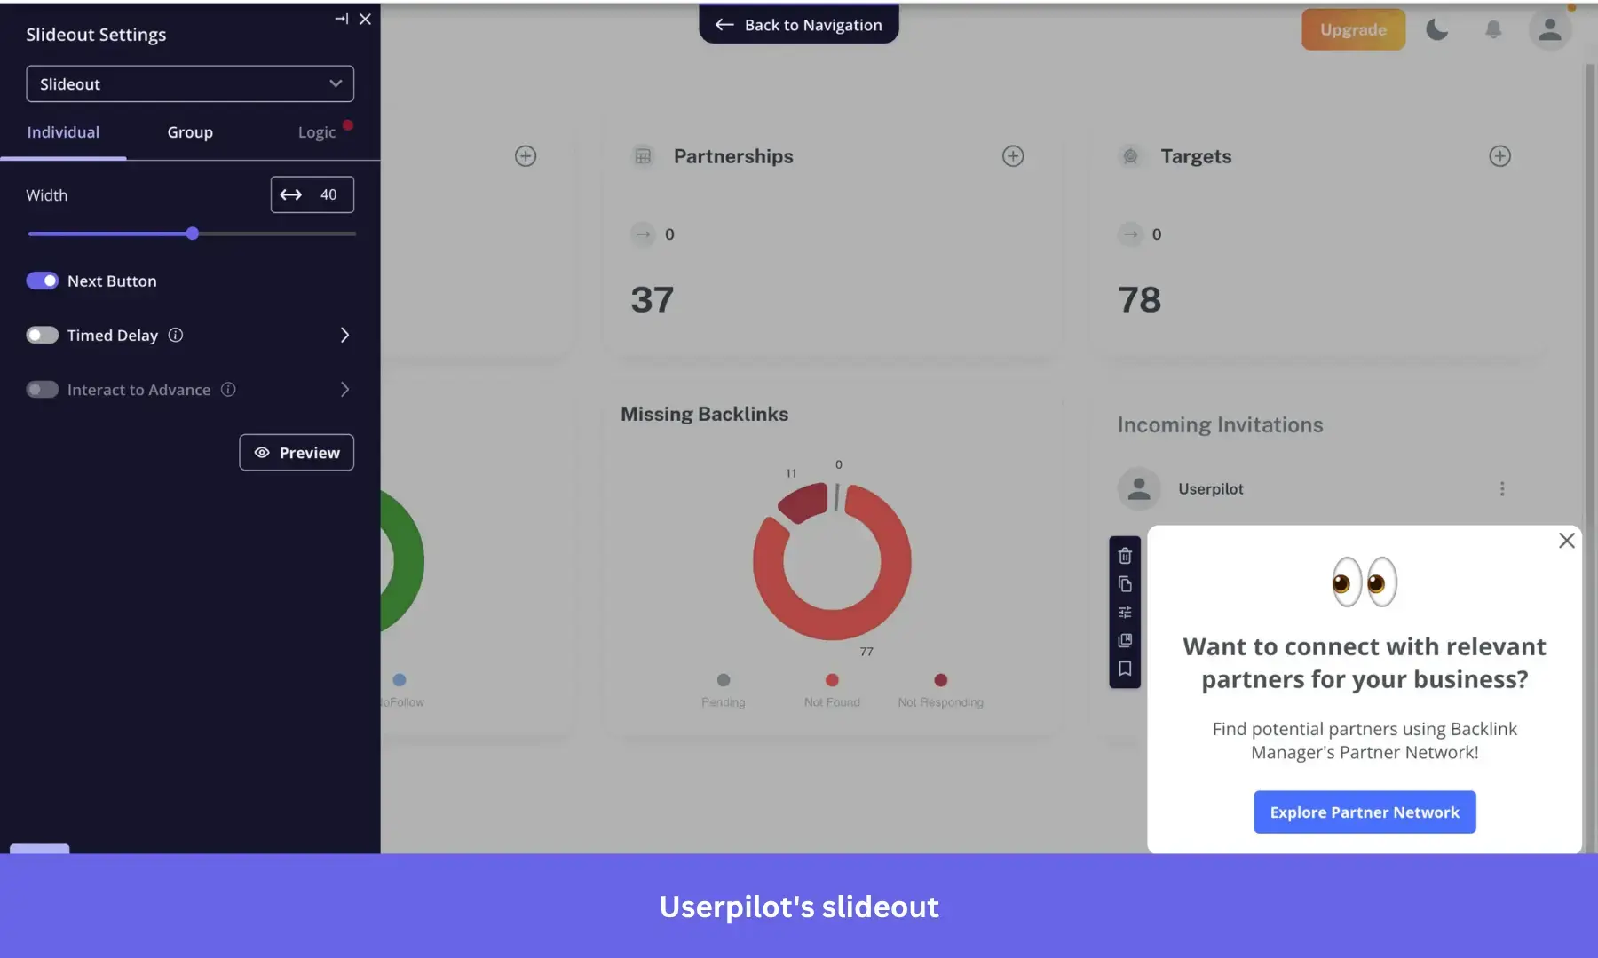The image size is (1598, 958).
Task: Open Userpilot invitation three-dot menu
Action: [x=1501, y=488]
